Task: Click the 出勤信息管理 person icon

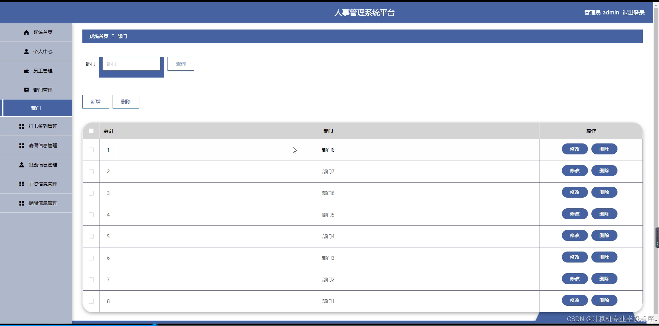Action: click(x=21, y=165)
